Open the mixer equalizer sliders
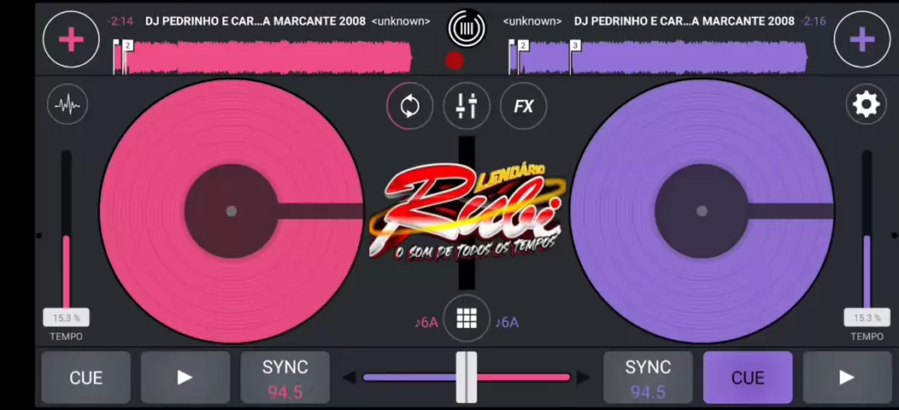This screenshot has height=410, width=899. (x=467, y=107)
